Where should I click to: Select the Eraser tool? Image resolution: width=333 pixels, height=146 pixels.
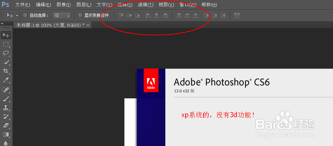6,125
